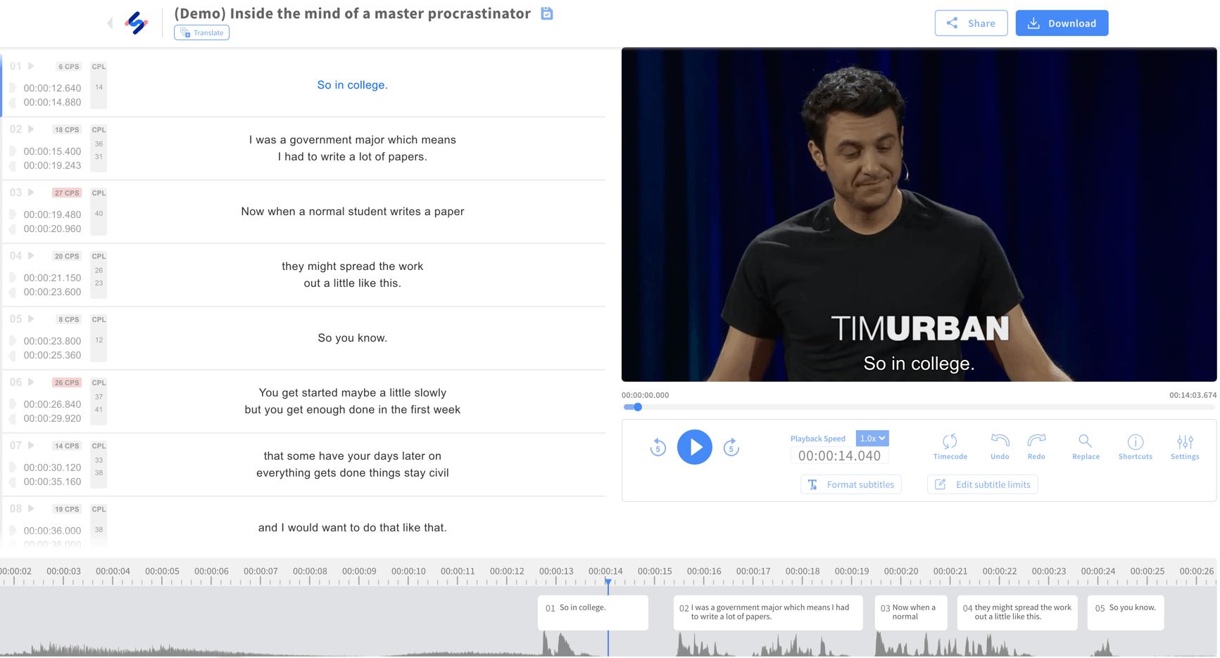The height and width of the screenshot is (658, 1220).
Task: Edit 'and I would want to do that' text
Action: tap(352, 528)
